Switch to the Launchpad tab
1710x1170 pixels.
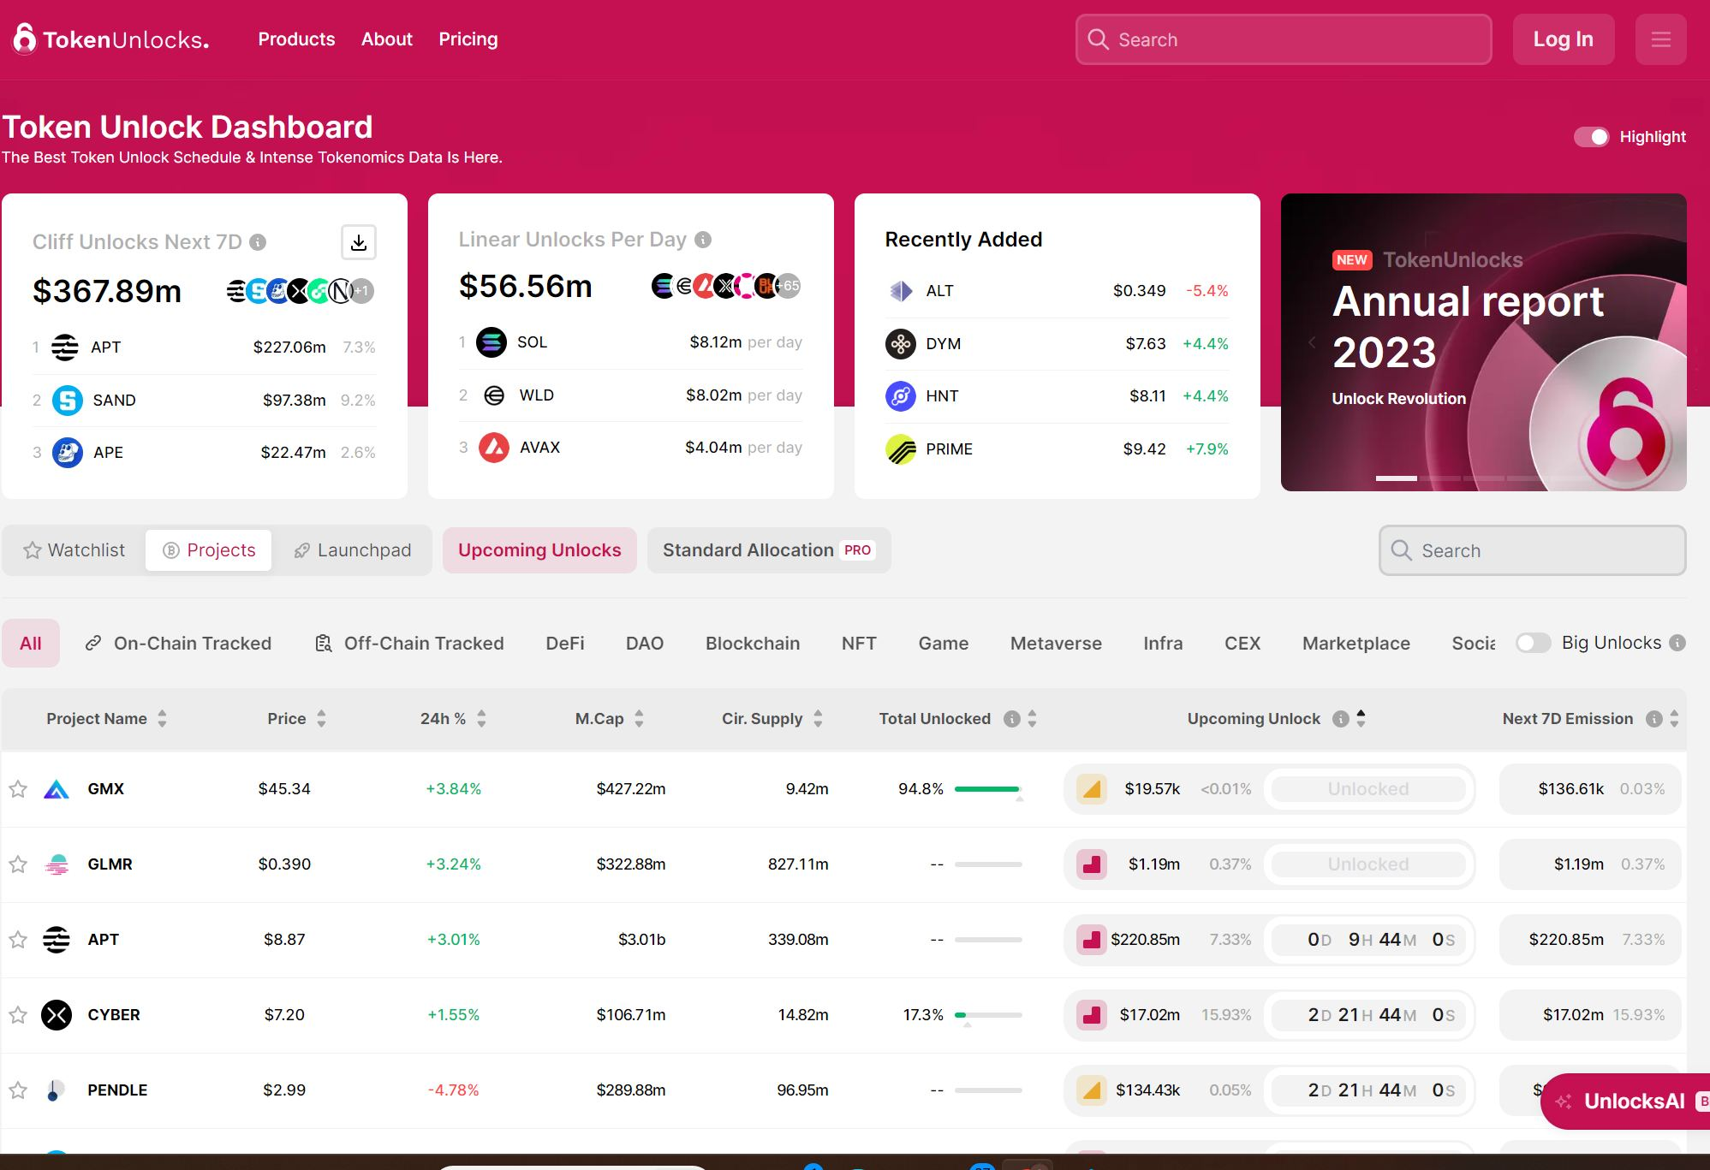(x=352, y=550)
